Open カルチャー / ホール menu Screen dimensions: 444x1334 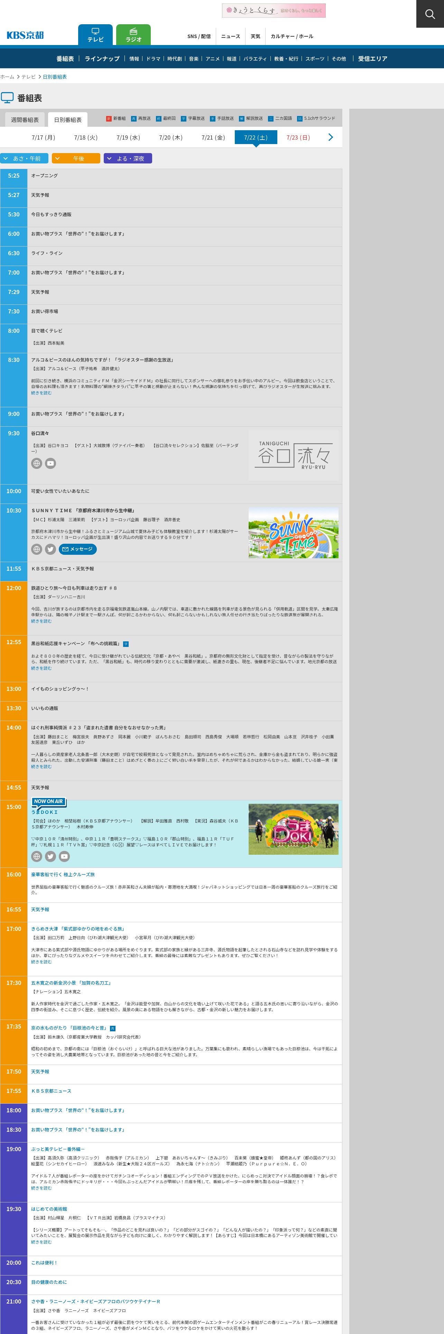pos(292,36)
